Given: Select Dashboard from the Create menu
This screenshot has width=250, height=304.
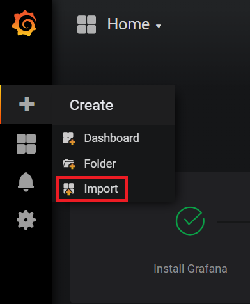Looking at the screenshot, I should pyautogui.click(x=111, y=138).
